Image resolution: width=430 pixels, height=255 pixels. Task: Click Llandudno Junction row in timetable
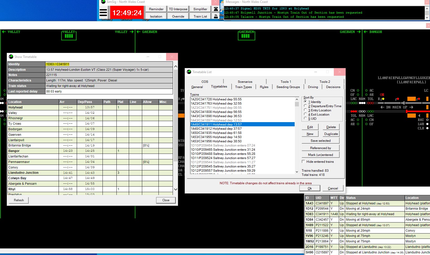[x=90, y=172]
